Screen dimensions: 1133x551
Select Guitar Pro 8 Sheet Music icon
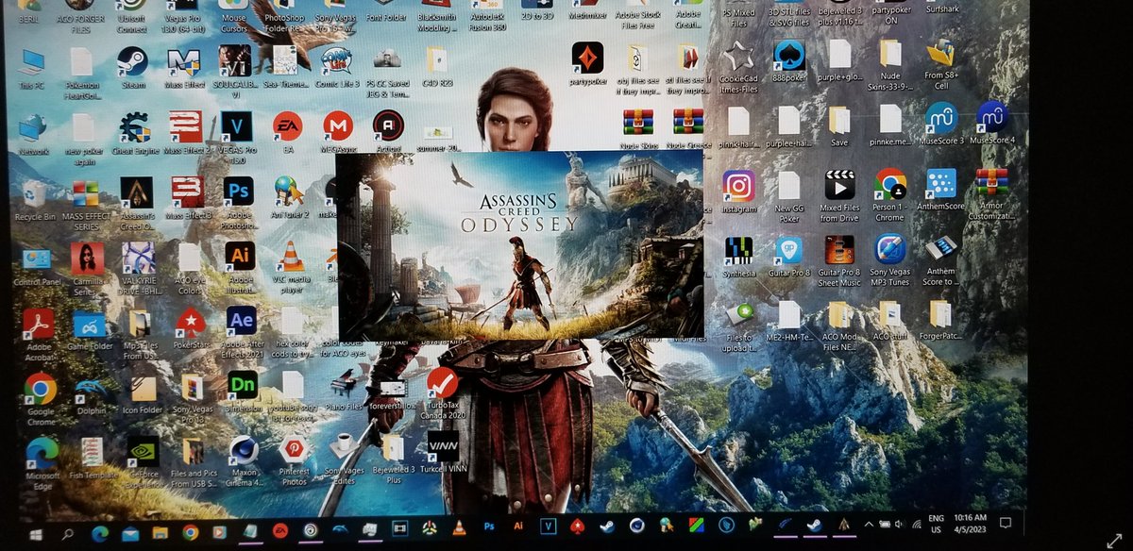839,260
